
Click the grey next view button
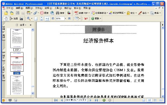110,100
